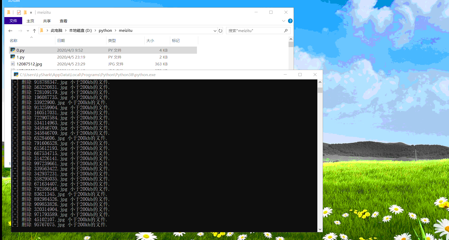Screen dimensions: 449x240
Task: Expand the chevron after 此电脑 in address bar
Action: point(66,31)
